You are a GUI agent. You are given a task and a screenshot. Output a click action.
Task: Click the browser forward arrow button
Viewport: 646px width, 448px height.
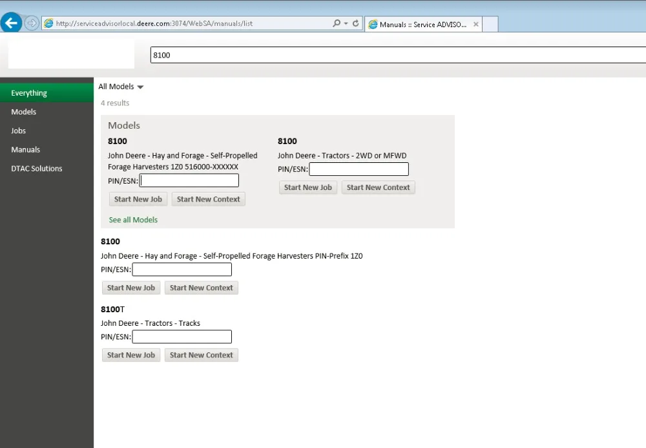(32, 23)
